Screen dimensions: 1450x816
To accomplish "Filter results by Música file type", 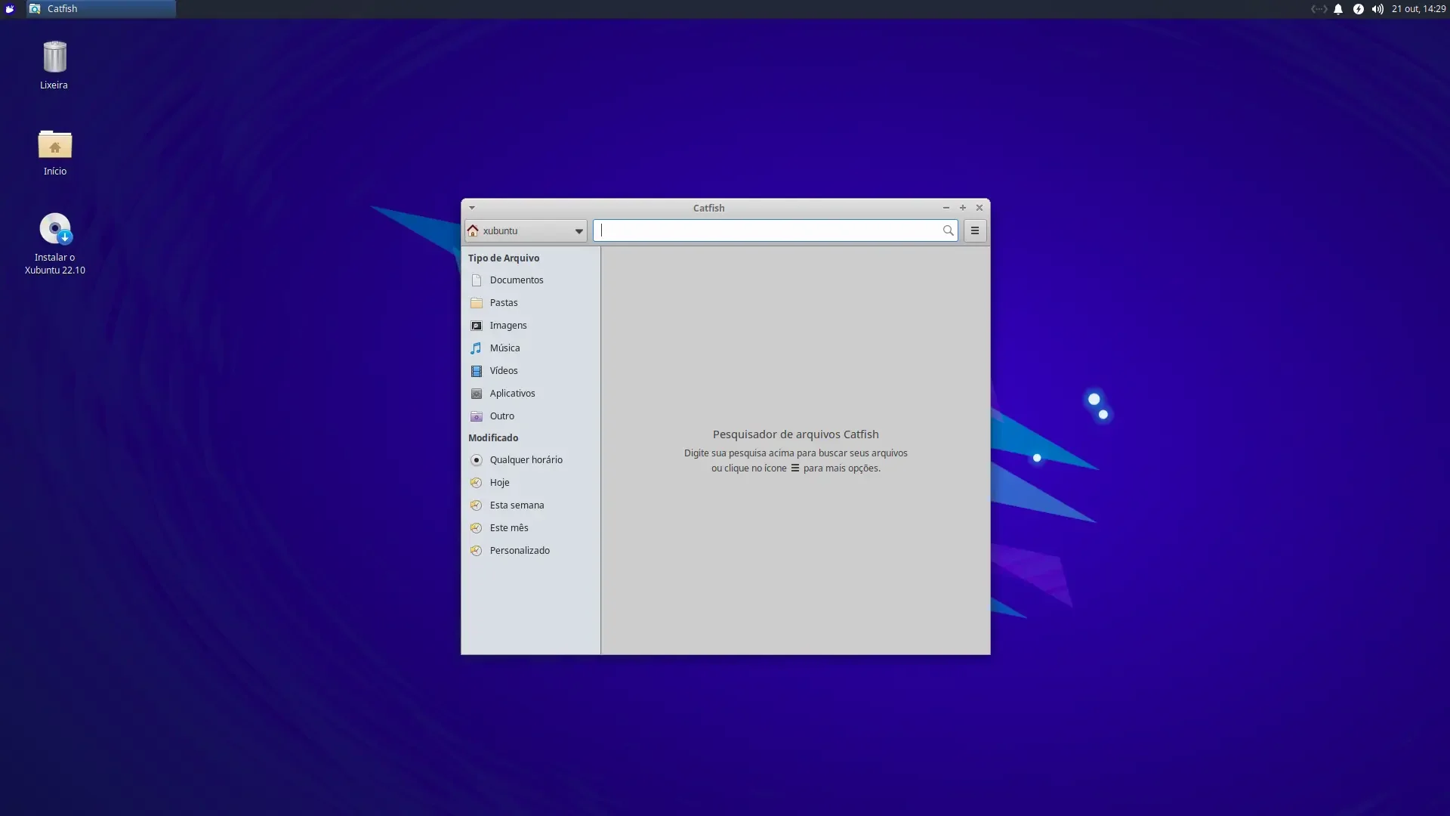I will [x=530, y=348].
